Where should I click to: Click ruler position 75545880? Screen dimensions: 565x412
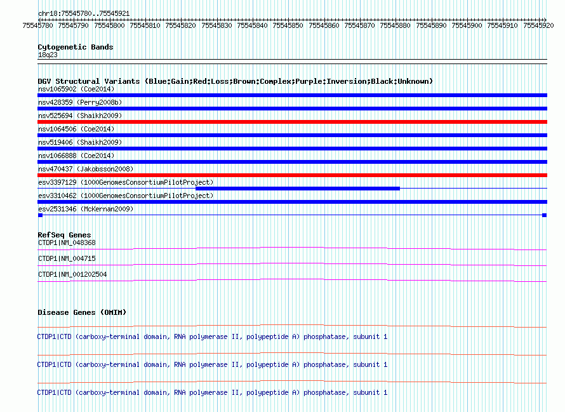point(395,25)
